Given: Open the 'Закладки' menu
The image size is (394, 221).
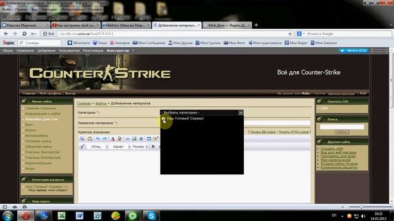Looking at the screenshot, I should tap(49, 10).
